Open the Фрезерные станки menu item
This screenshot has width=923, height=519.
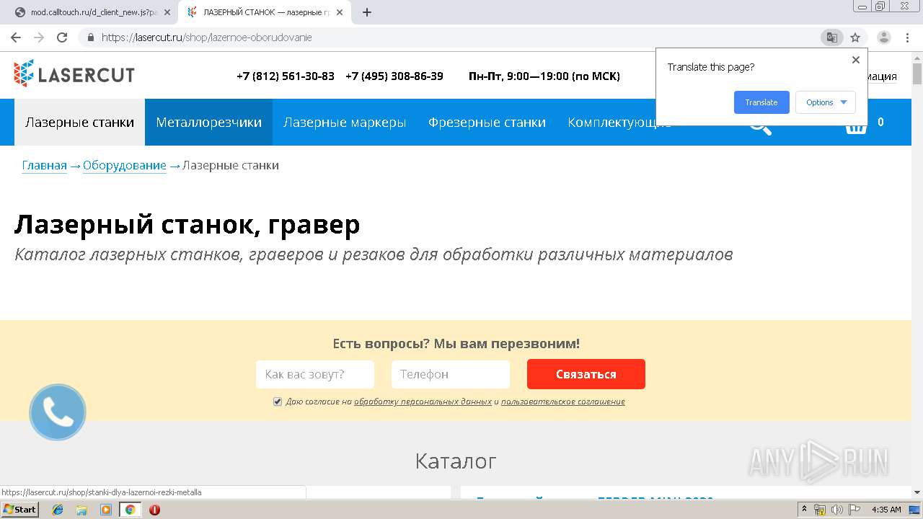coord(487,123)
